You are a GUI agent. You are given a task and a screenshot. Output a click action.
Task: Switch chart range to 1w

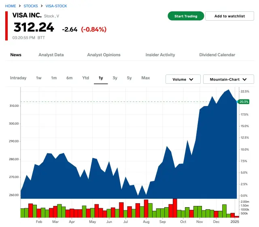pyautogui.click(x=39, y=78)
